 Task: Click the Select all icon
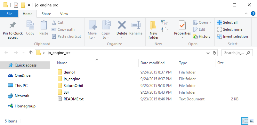click(x=219, y=22)
